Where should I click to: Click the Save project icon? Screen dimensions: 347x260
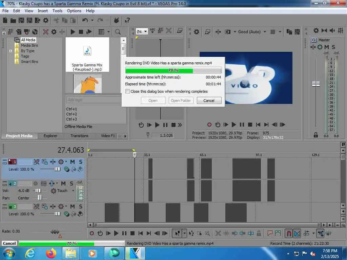click(x=21, y=21)
